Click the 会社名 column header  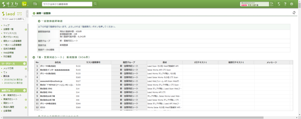pyautogui.click(x=58, y=62)
